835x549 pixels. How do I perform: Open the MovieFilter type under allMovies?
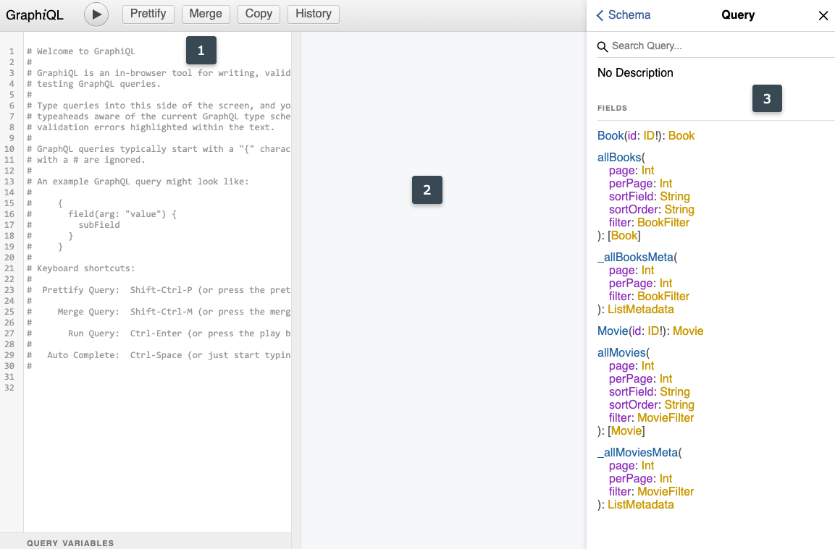(x=666, y=417)
